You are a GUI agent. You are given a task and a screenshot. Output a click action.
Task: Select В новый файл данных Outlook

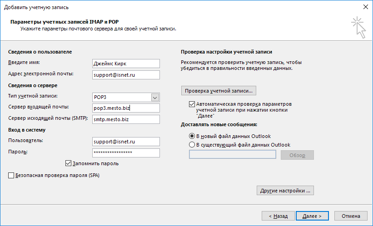[x=192, y=136]
